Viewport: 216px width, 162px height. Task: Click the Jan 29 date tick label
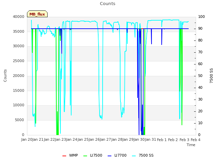coord(128,140)
